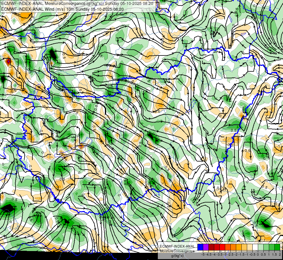Select the legend swatch between -3 and -2.5
Image resolution: width=283 pixels, height=260 pixels.
pos(228,247)
